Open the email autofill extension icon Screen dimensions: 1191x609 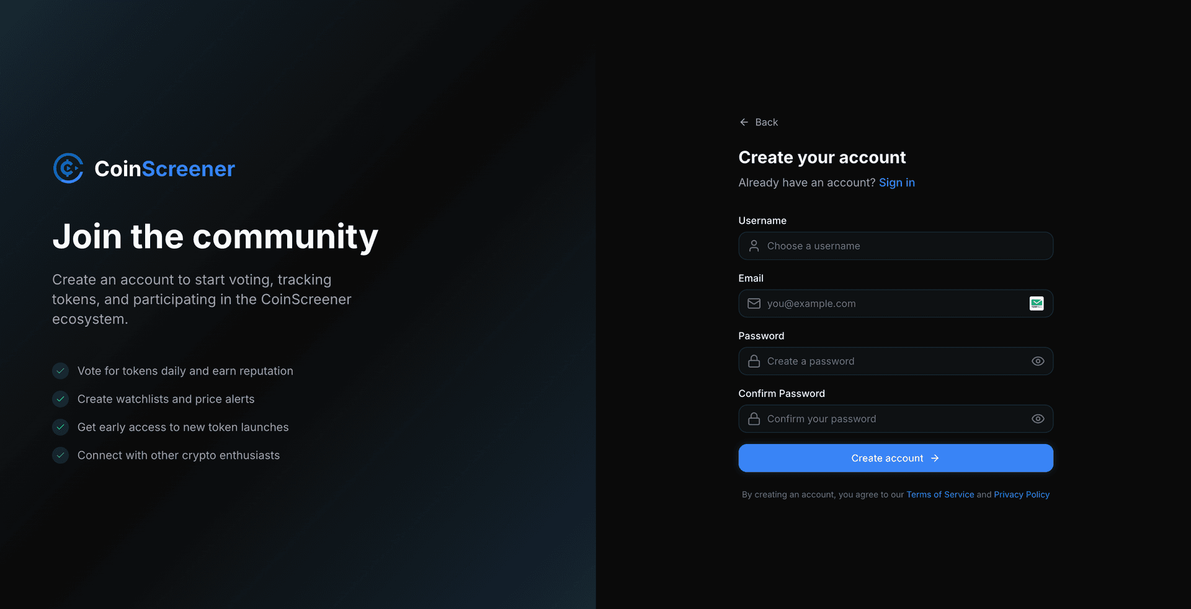click(x=1036, y=304)
